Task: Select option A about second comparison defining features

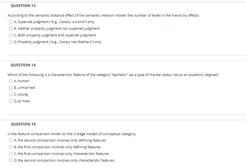Action: click(11, 140)
